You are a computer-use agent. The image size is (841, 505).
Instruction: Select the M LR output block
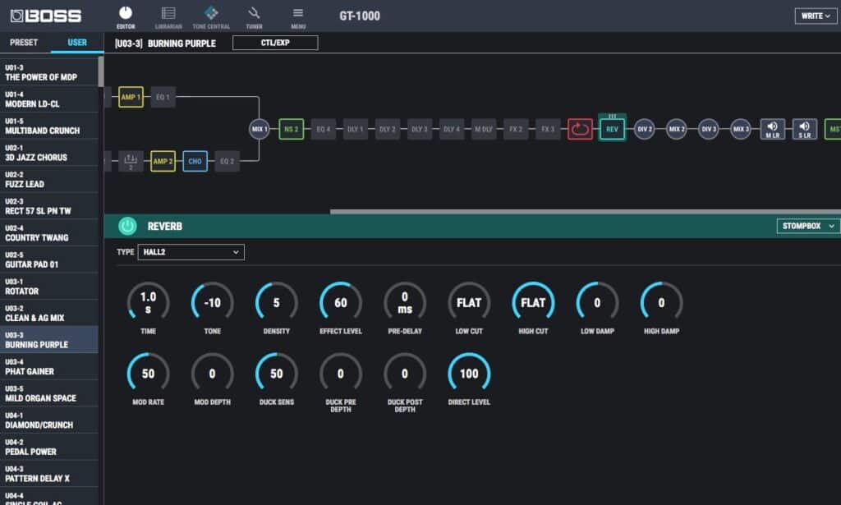[772, 129]
